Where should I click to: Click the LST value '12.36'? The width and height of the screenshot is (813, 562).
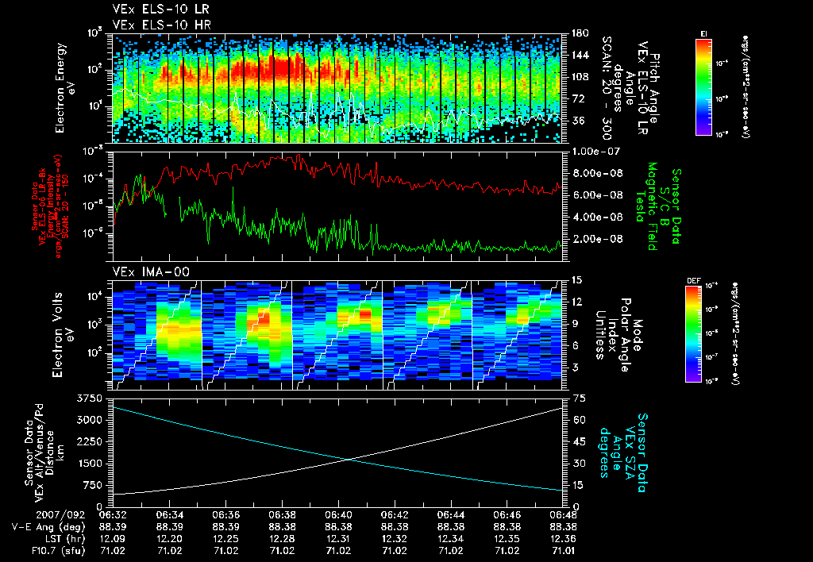pos(564,539)
